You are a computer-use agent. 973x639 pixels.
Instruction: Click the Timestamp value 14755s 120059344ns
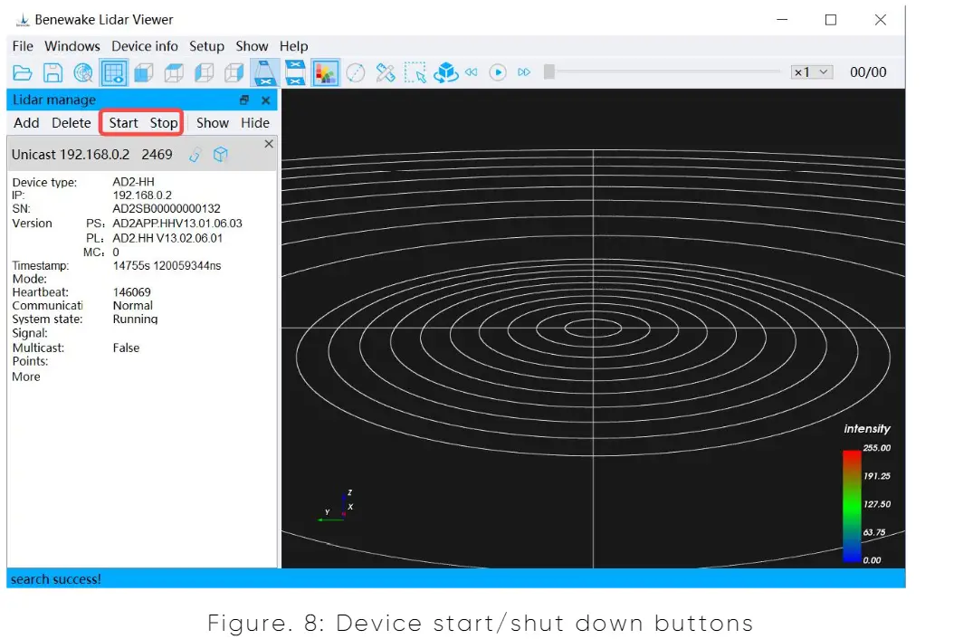pyautogui.click(x=167, y=265)
